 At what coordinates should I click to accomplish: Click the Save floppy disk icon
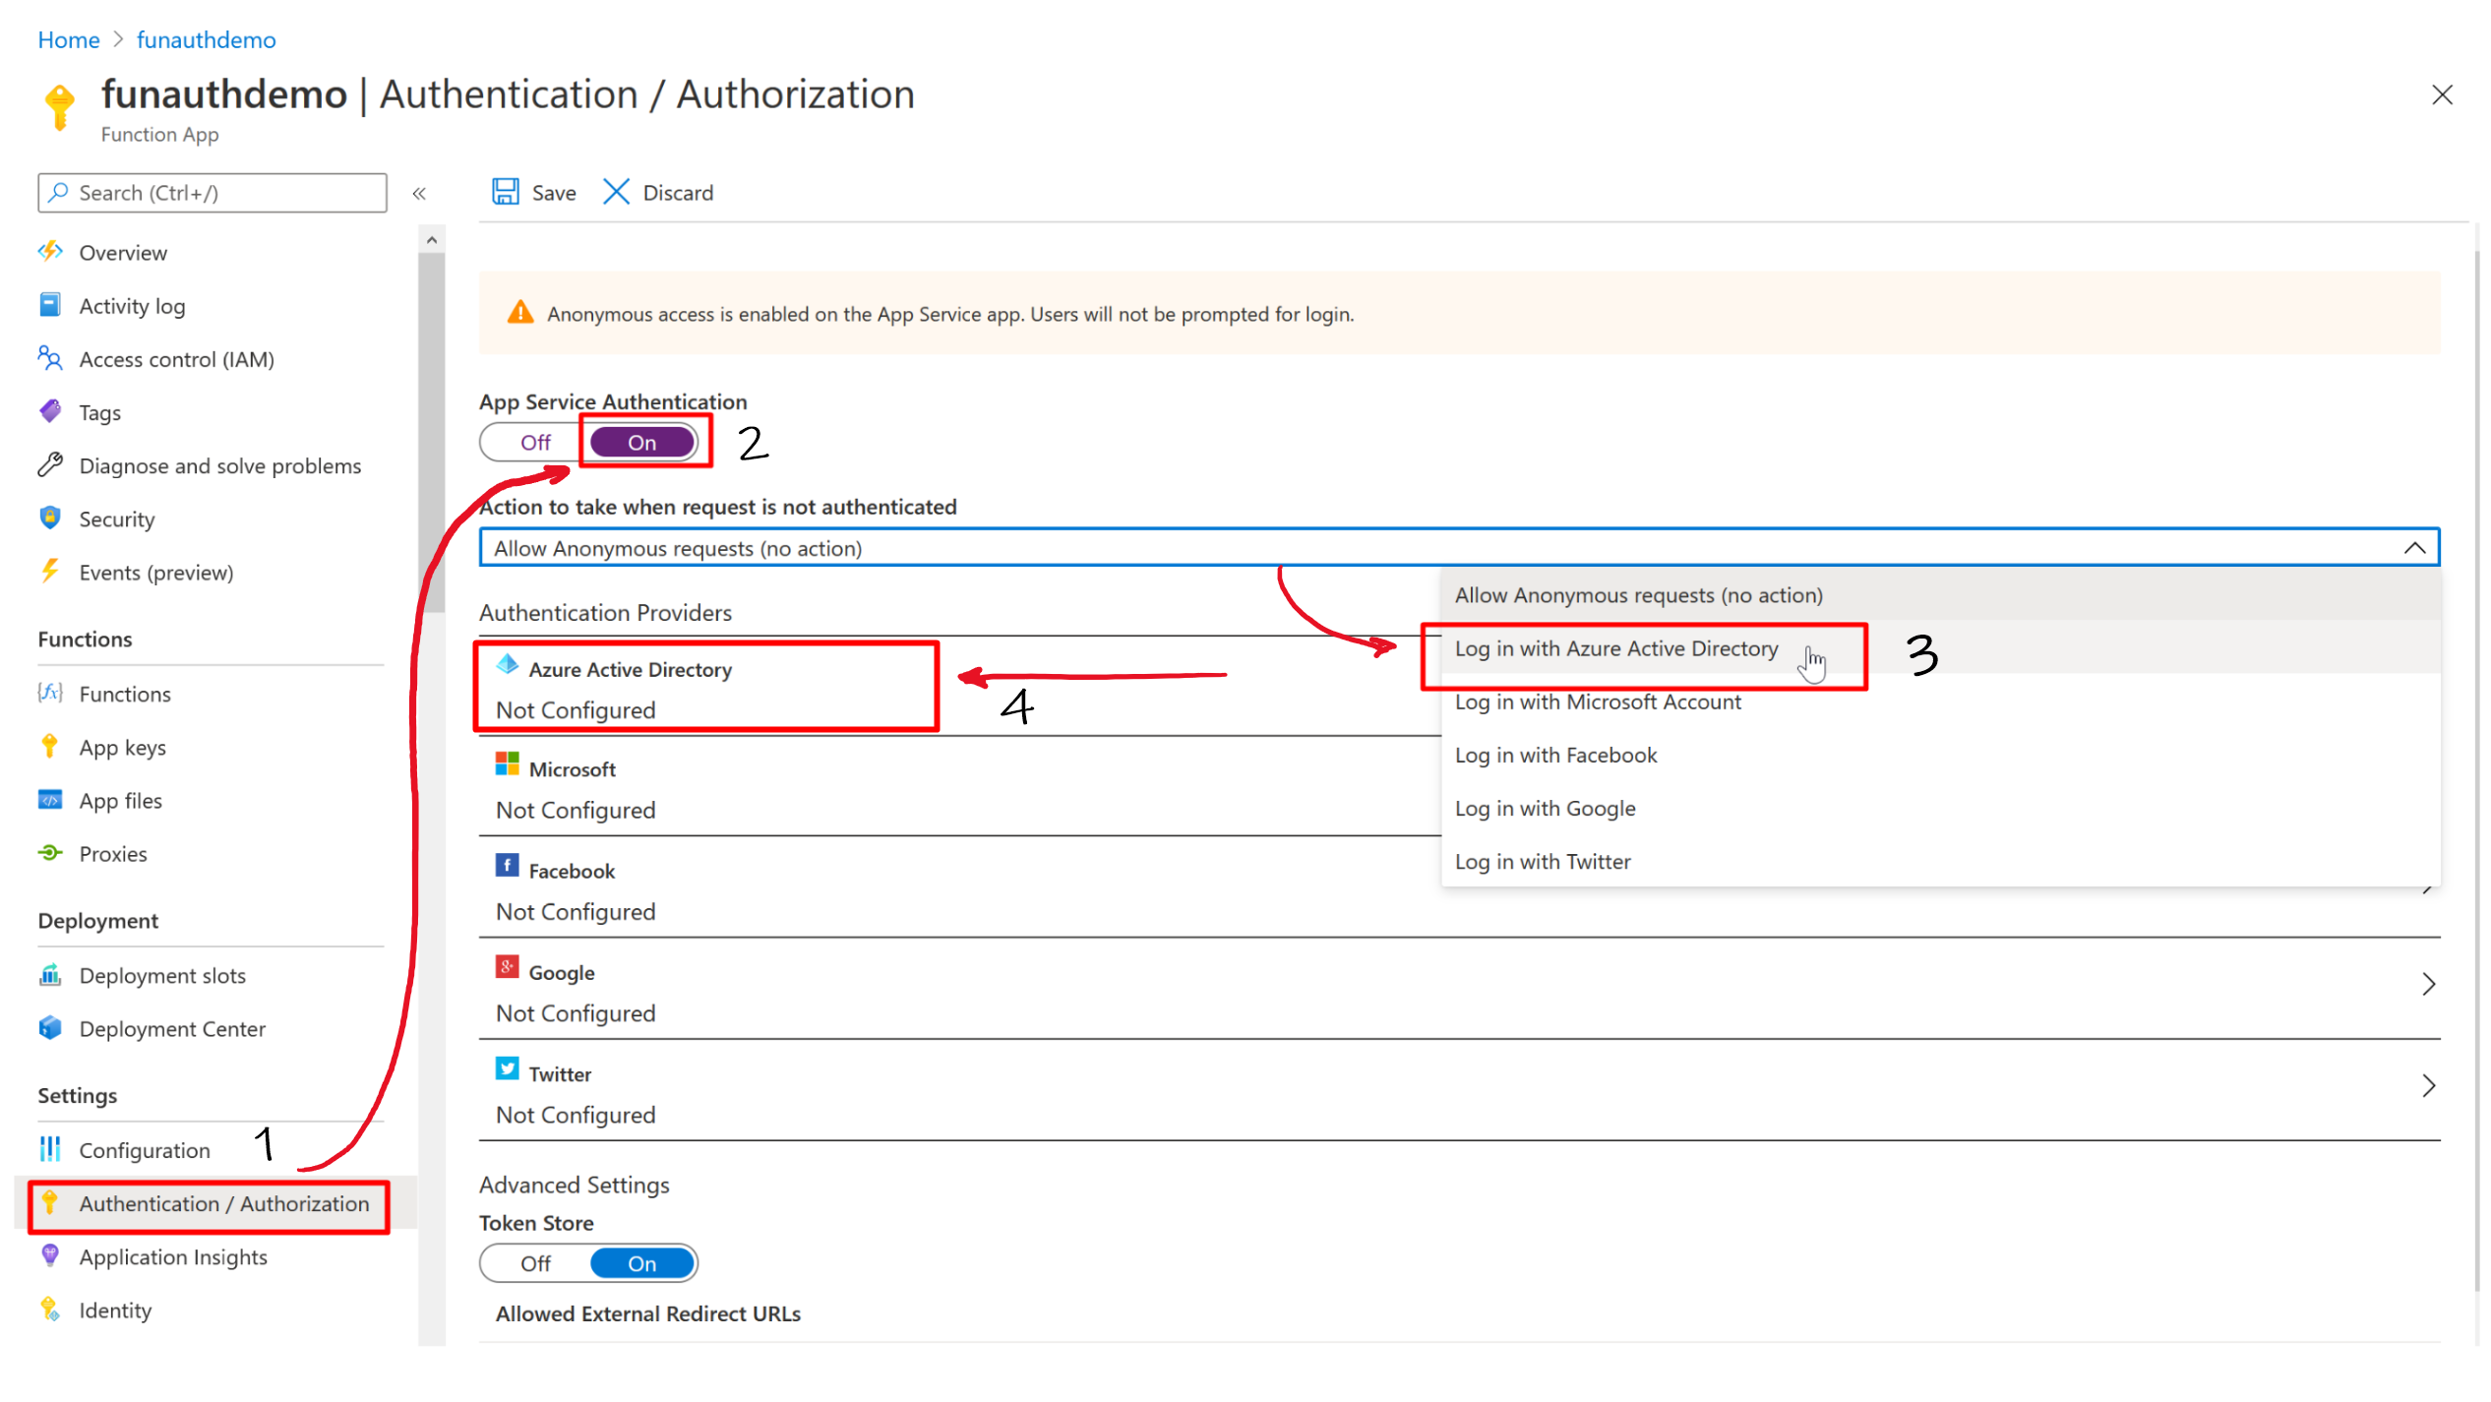(505, 192)
